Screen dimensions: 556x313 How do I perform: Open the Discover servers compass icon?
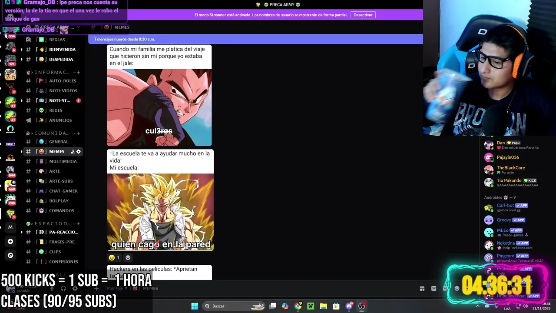[x=10, y=255]
